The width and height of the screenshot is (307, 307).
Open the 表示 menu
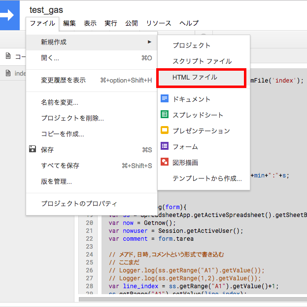[90, 23]
